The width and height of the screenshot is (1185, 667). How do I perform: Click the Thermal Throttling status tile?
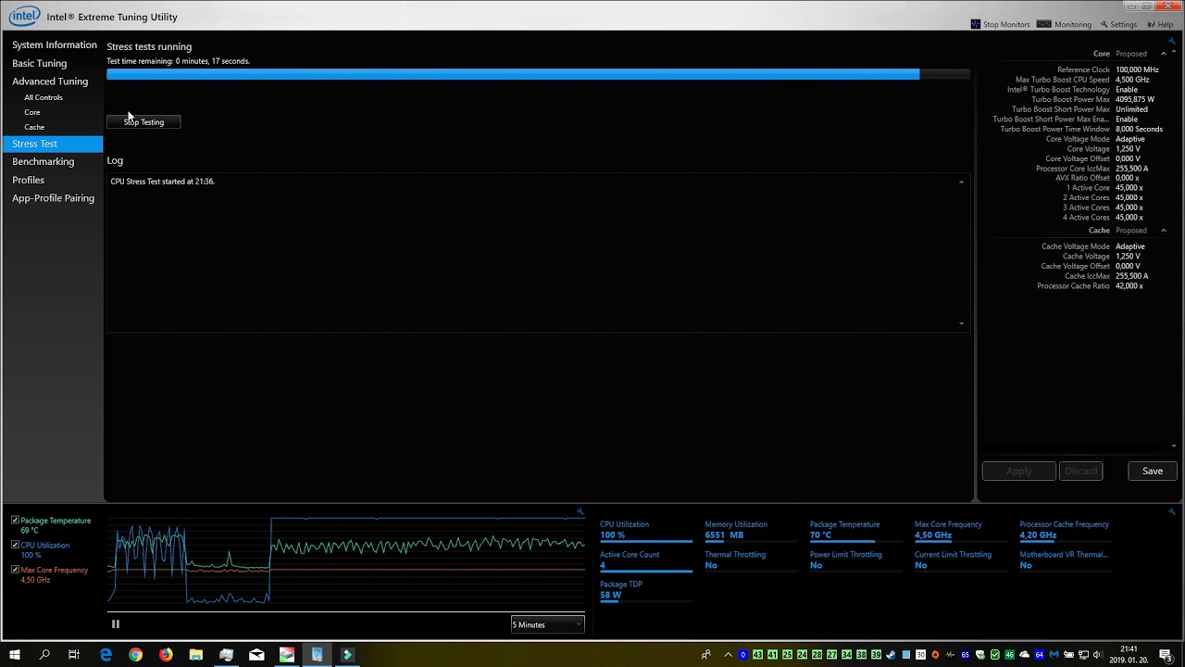point(751,560)
